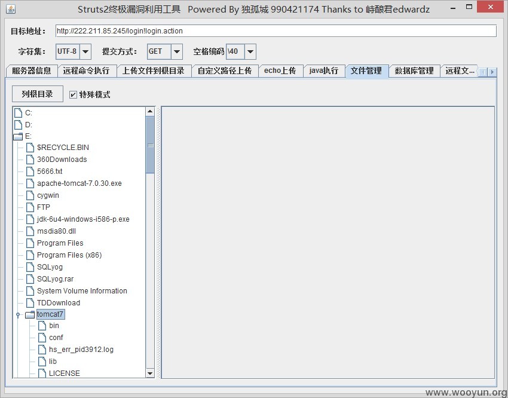Select the 文件管理 tab
508x398 pixels.
coord(367,71)
